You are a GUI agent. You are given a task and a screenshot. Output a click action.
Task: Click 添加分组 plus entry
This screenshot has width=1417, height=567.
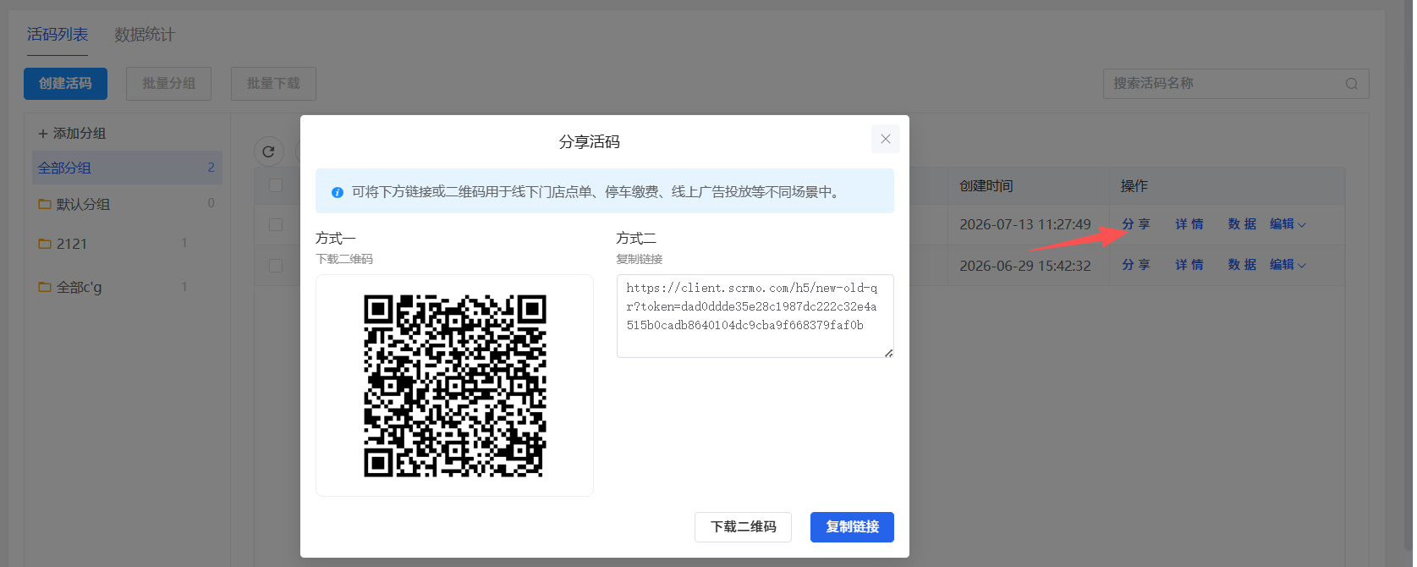coord(72,134)
